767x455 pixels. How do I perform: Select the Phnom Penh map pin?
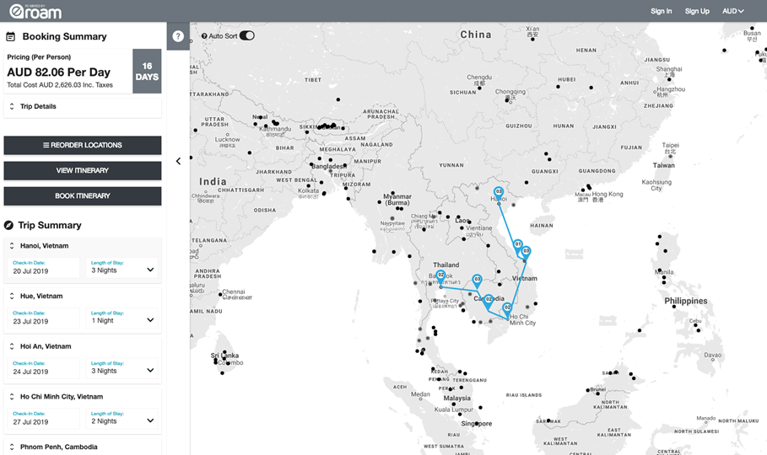pyautogui.click(x=489, y=301)
